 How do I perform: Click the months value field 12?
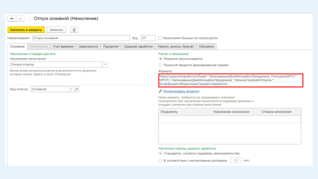pos(234,161)
